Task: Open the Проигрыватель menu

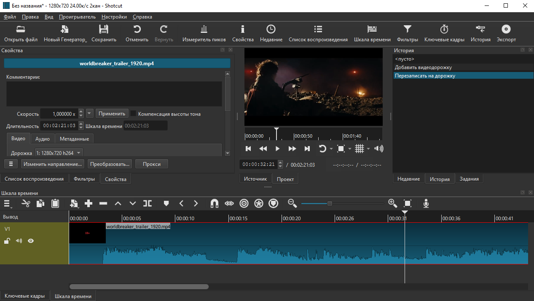Action: click(77, 17)
